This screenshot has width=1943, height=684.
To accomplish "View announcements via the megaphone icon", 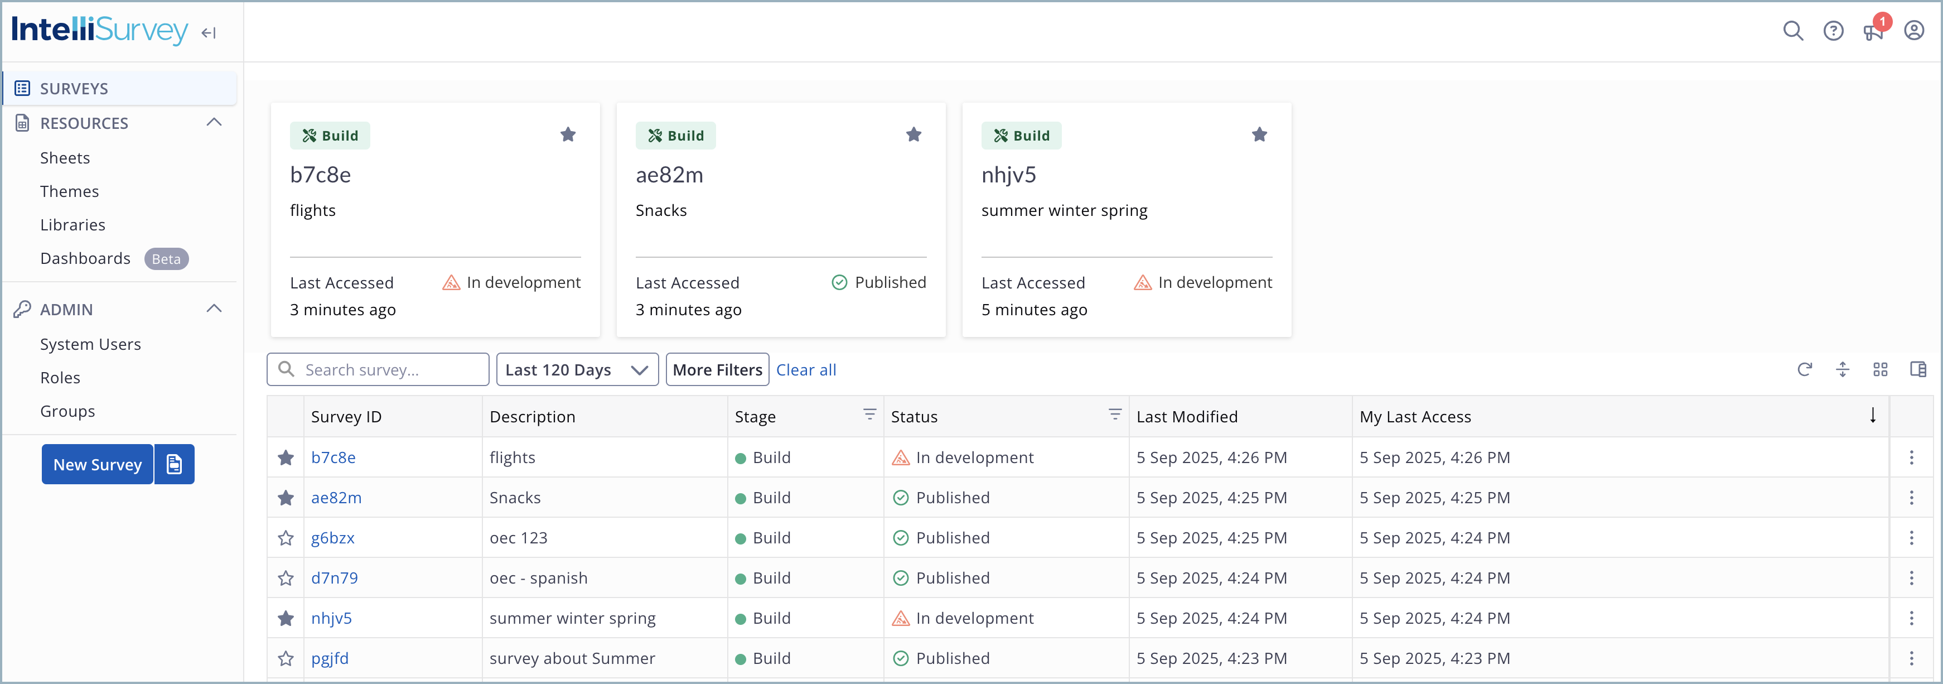I will click(x=1874, y=32).
